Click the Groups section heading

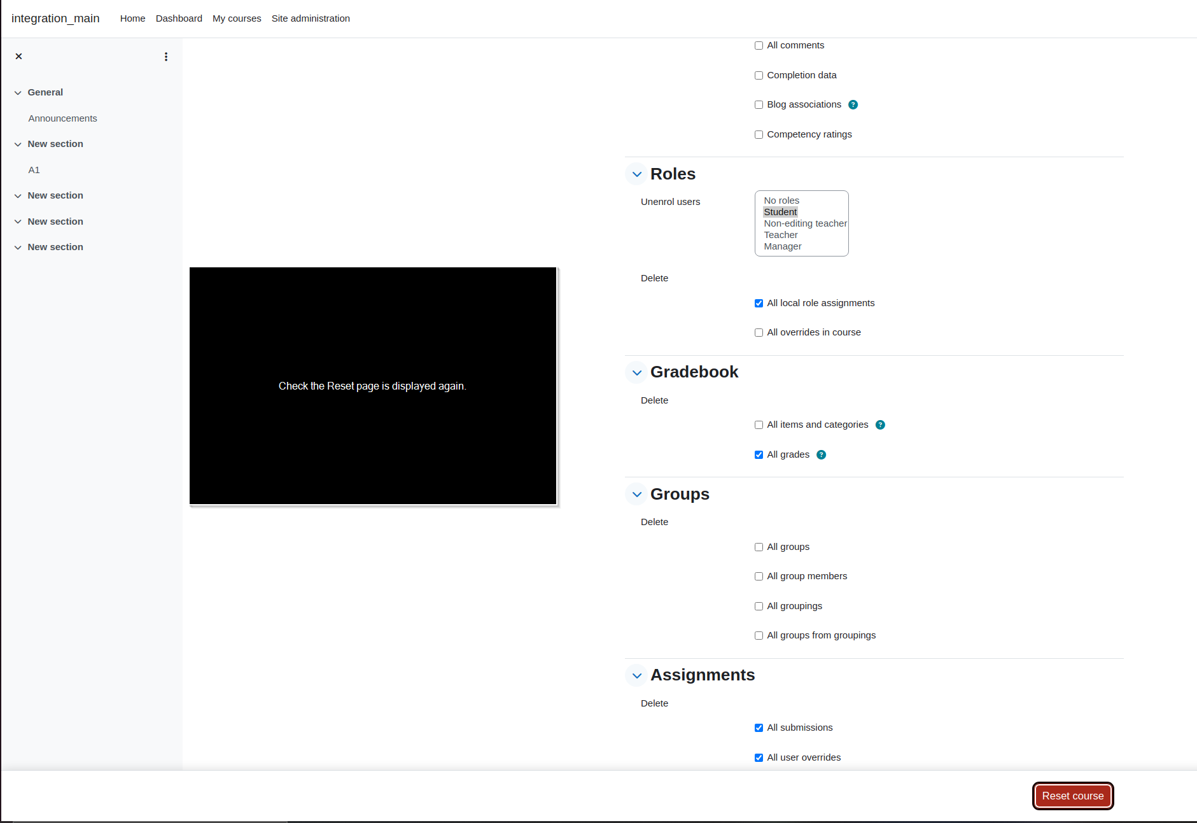pos(680,495)
